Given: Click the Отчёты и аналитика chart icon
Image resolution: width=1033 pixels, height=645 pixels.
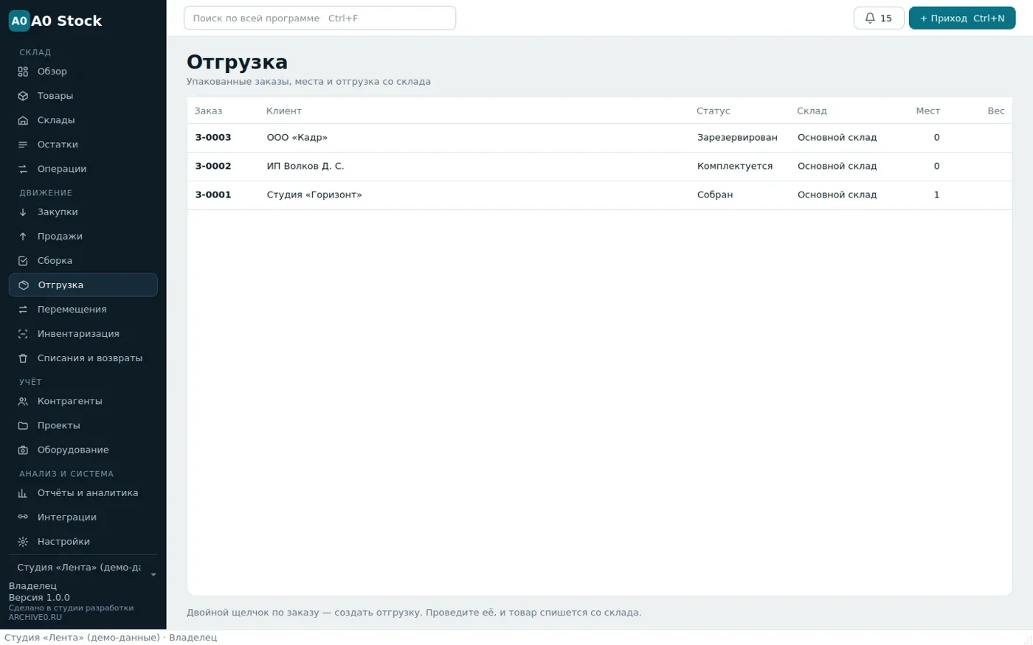Looking at the screenshot, I should (23, 493).
